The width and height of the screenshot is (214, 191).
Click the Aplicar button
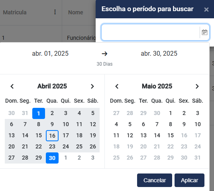tap(189, 180)
